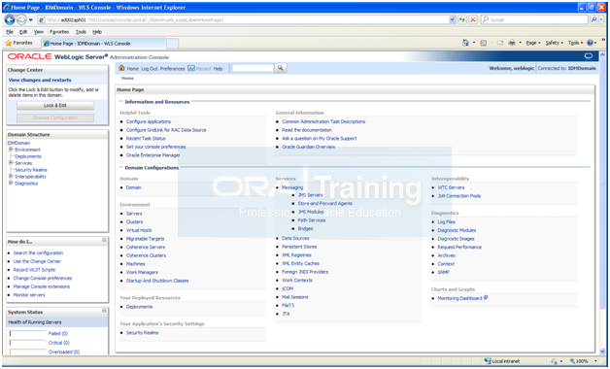Screen dimensions: 610x369
Task: Click the Read Mail toolbar icon
Action: tap(500, 43)
